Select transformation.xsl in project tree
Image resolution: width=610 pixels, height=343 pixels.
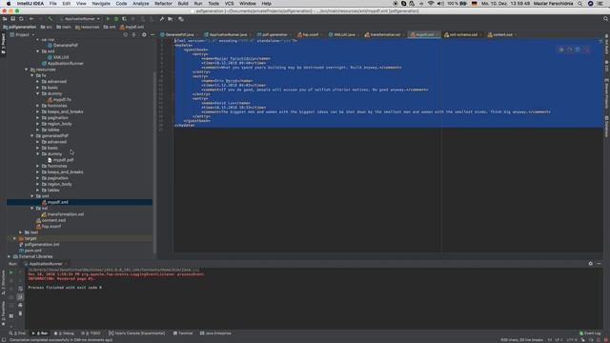[66, 214]
